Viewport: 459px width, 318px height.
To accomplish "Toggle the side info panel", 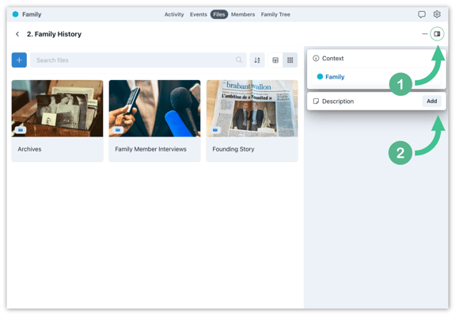I will pos(437,34).
